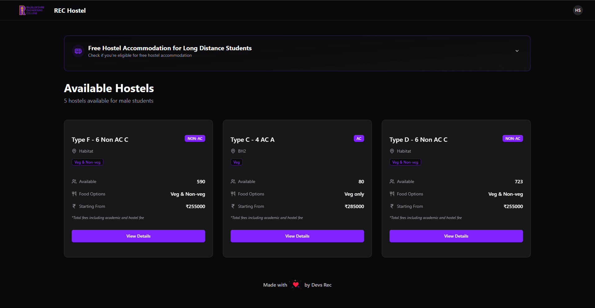Click the bus icon in the accommodation banner
595x308 pixels.
[78, 51]
